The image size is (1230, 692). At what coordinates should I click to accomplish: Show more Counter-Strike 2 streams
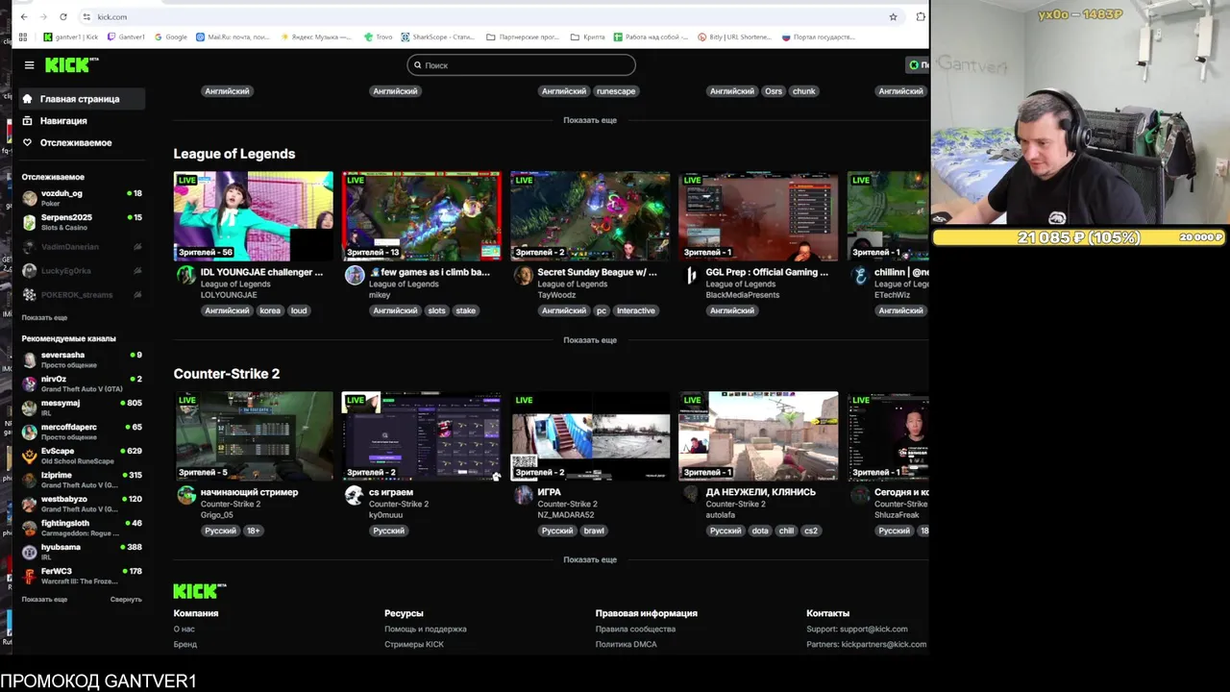click(x=590, y=559)
